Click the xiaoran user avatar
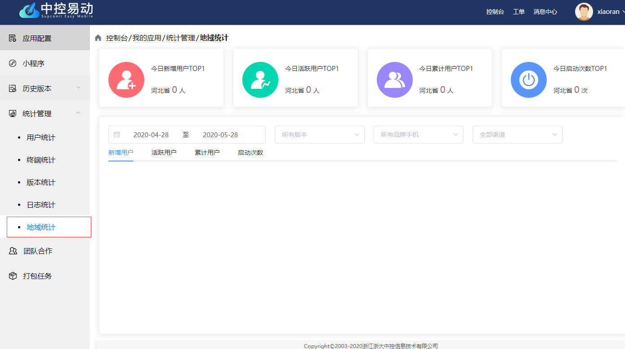Image resolution: width=625 pixels, height=349 pixels. [584, 12]
